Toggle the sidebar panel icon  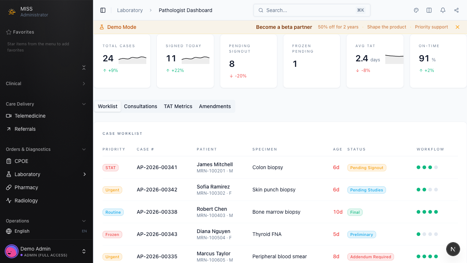point(103,10)
